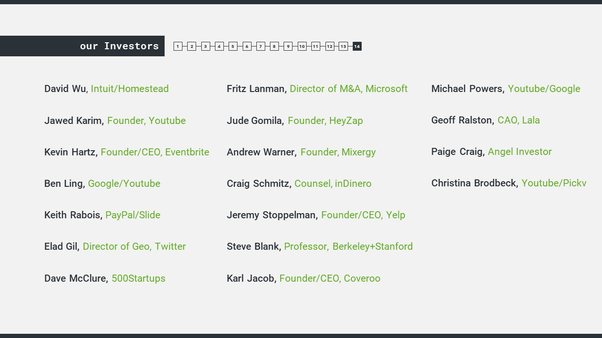This screenshot has height=338, width=602.
Task: Jump to slide 3 marker
Action: (206, 46)
